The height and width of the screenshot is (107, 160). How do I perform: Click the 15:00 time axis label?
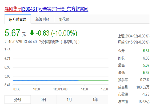pos(105,89)
